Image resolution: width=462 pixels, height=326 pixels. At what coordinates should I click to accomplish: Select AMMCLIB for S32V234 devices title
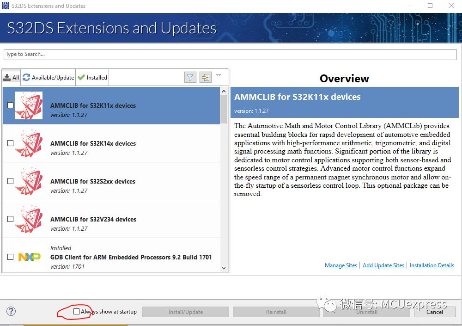[93, 219]
